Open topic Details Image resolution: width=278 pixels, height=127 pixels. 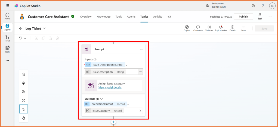(232, 28)
